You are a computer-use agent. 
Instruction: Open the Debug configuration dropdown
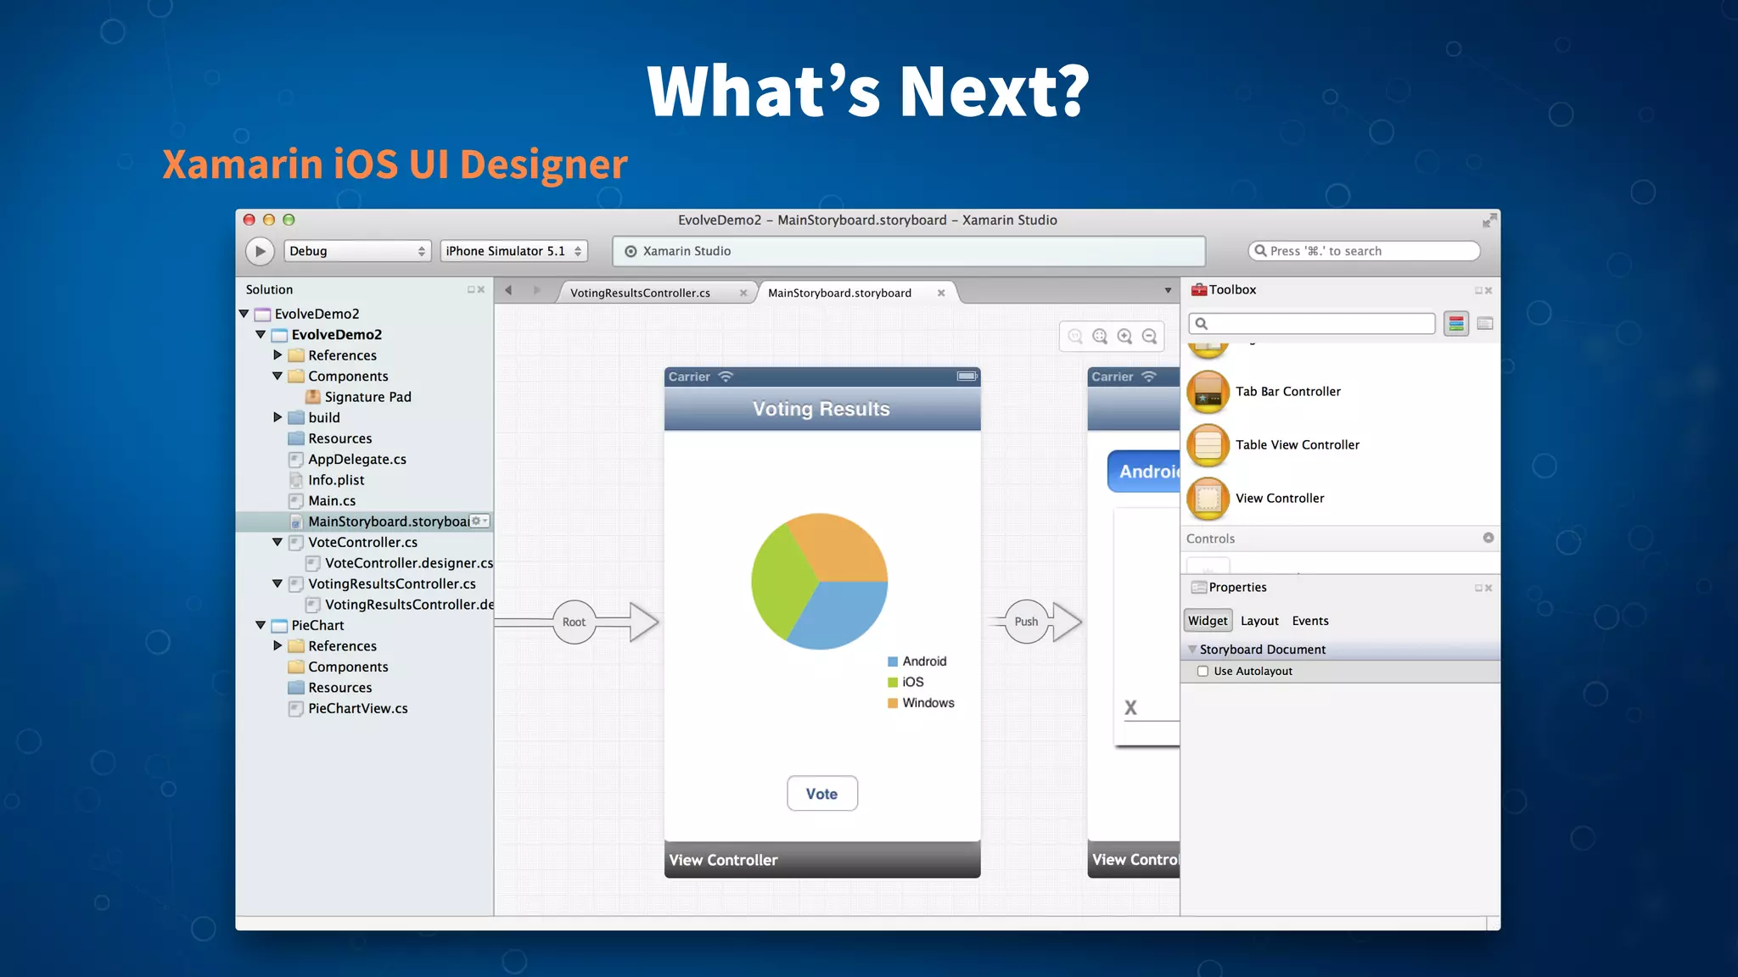[x=357, y=251]
